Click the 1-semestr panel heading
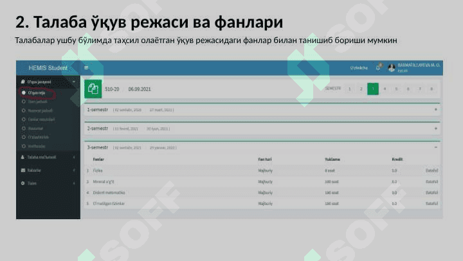 98,109
